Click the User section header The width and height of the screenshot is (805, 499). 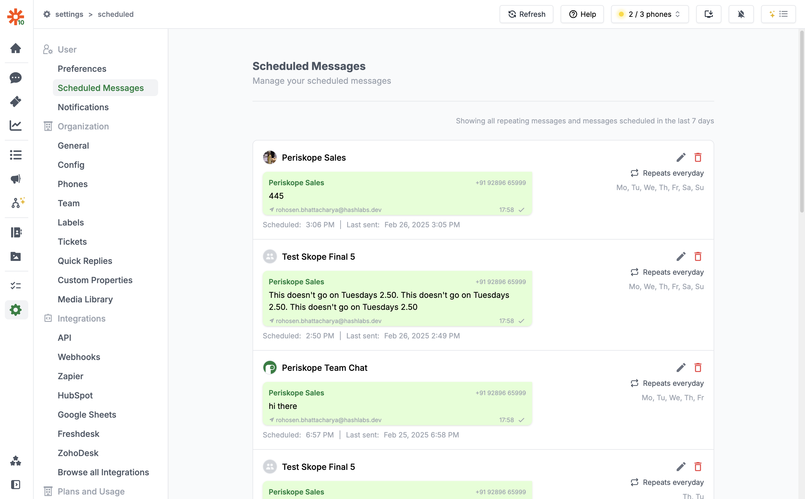click(x=67, y=50)
